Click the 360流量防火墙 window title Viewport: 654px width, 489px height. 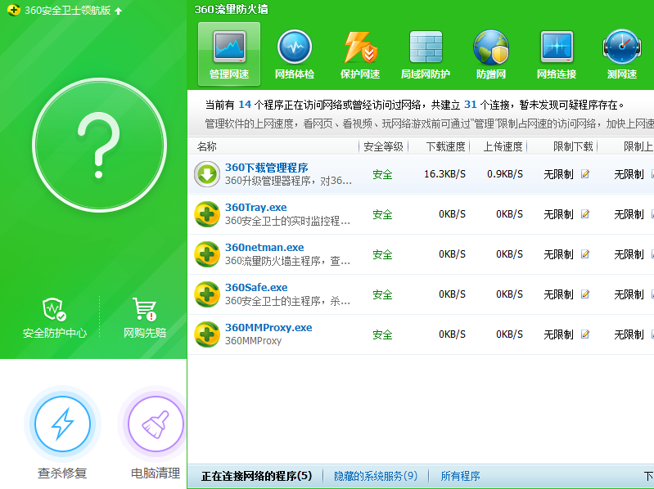coord(231,9)
